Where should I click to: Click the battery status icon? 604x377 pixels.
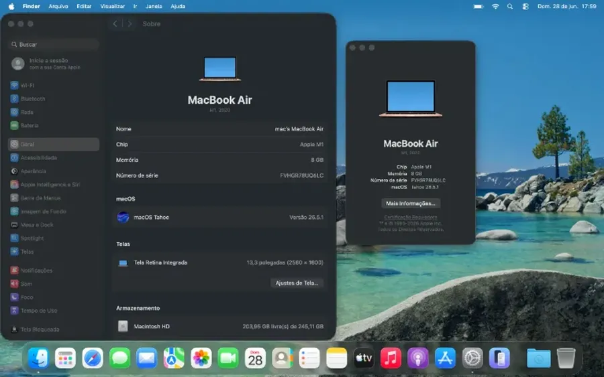coord(479,6)
